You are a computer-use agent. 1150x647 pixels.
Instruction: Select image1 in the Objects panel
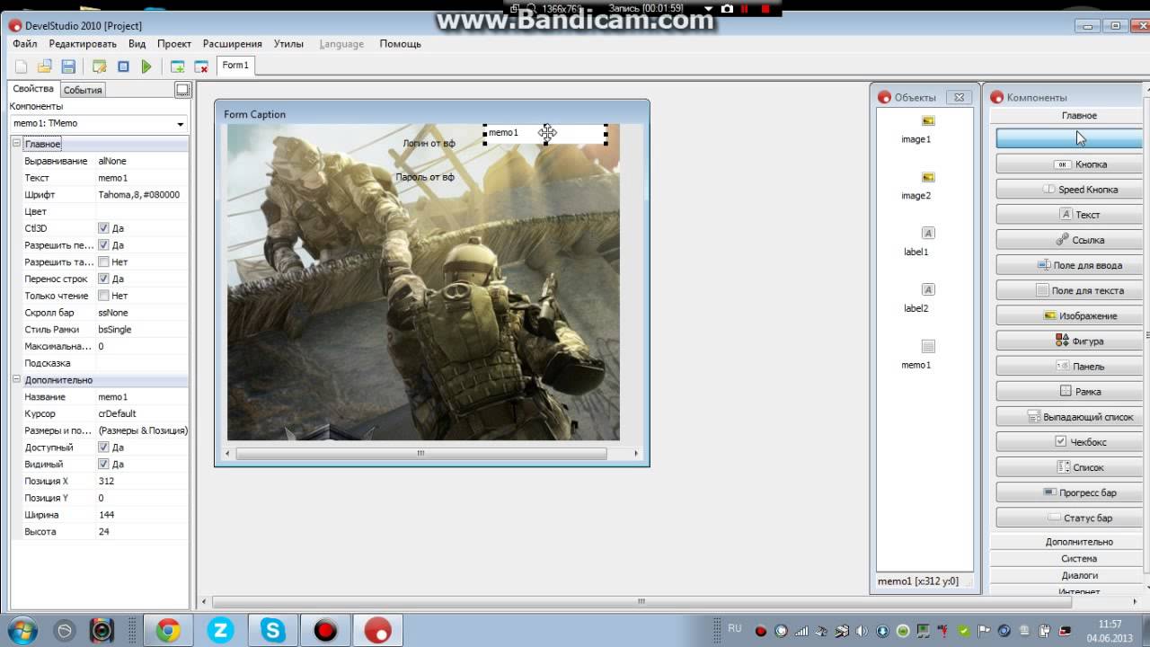[x=916, y=129]
